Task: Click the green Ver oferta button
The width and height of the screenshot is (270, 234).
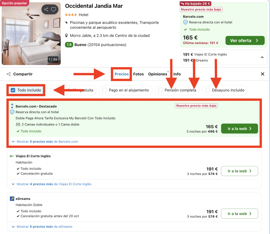Action: [245, 41]
